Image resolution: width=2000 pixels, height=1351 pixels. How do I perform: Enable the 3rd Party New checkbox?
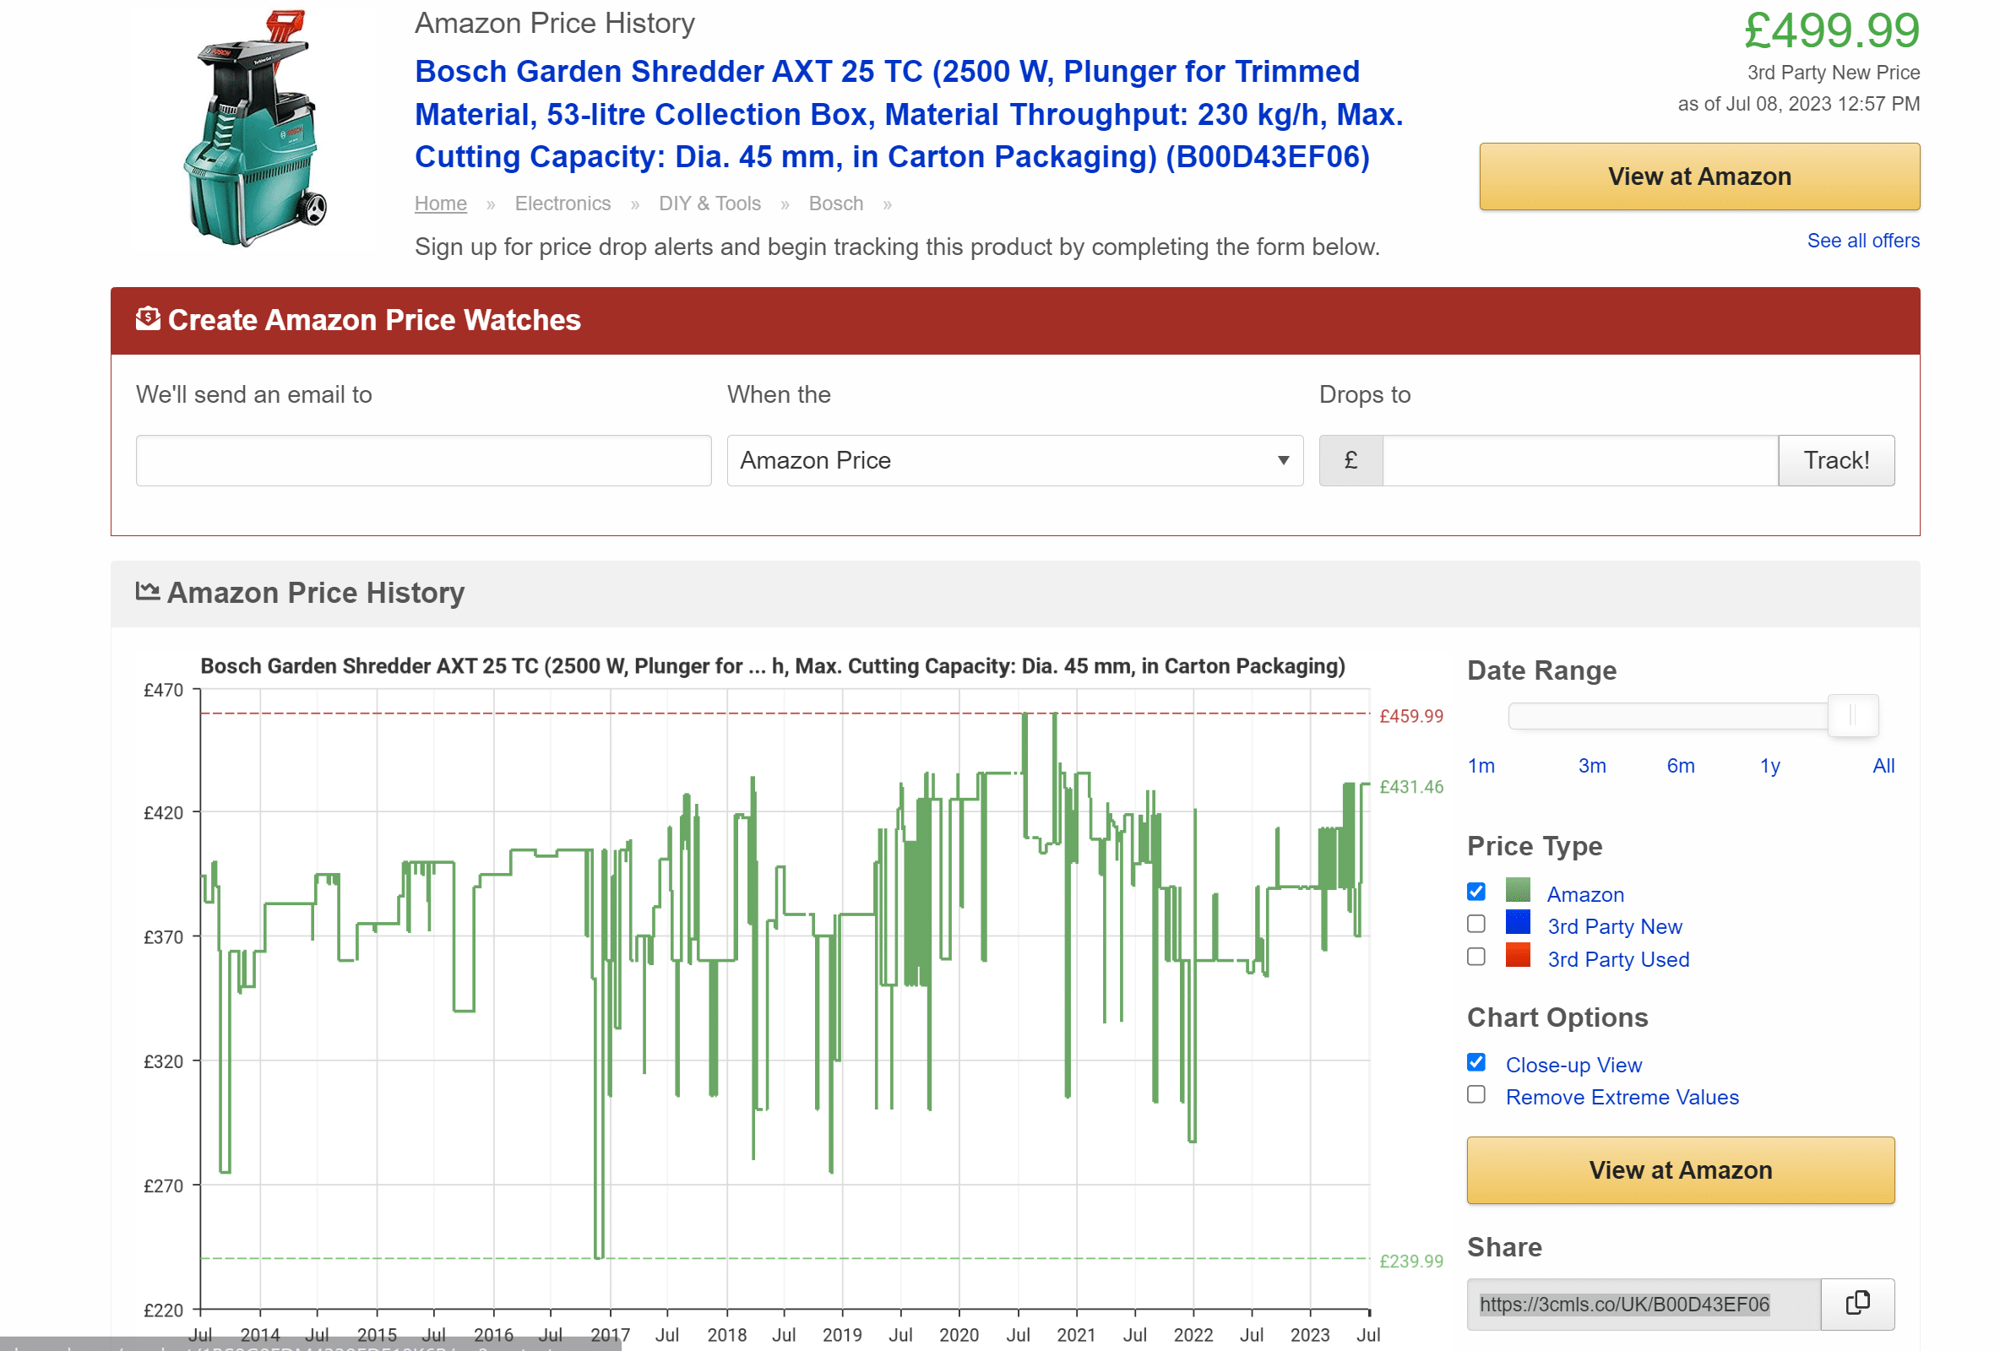pos(1476,925)
